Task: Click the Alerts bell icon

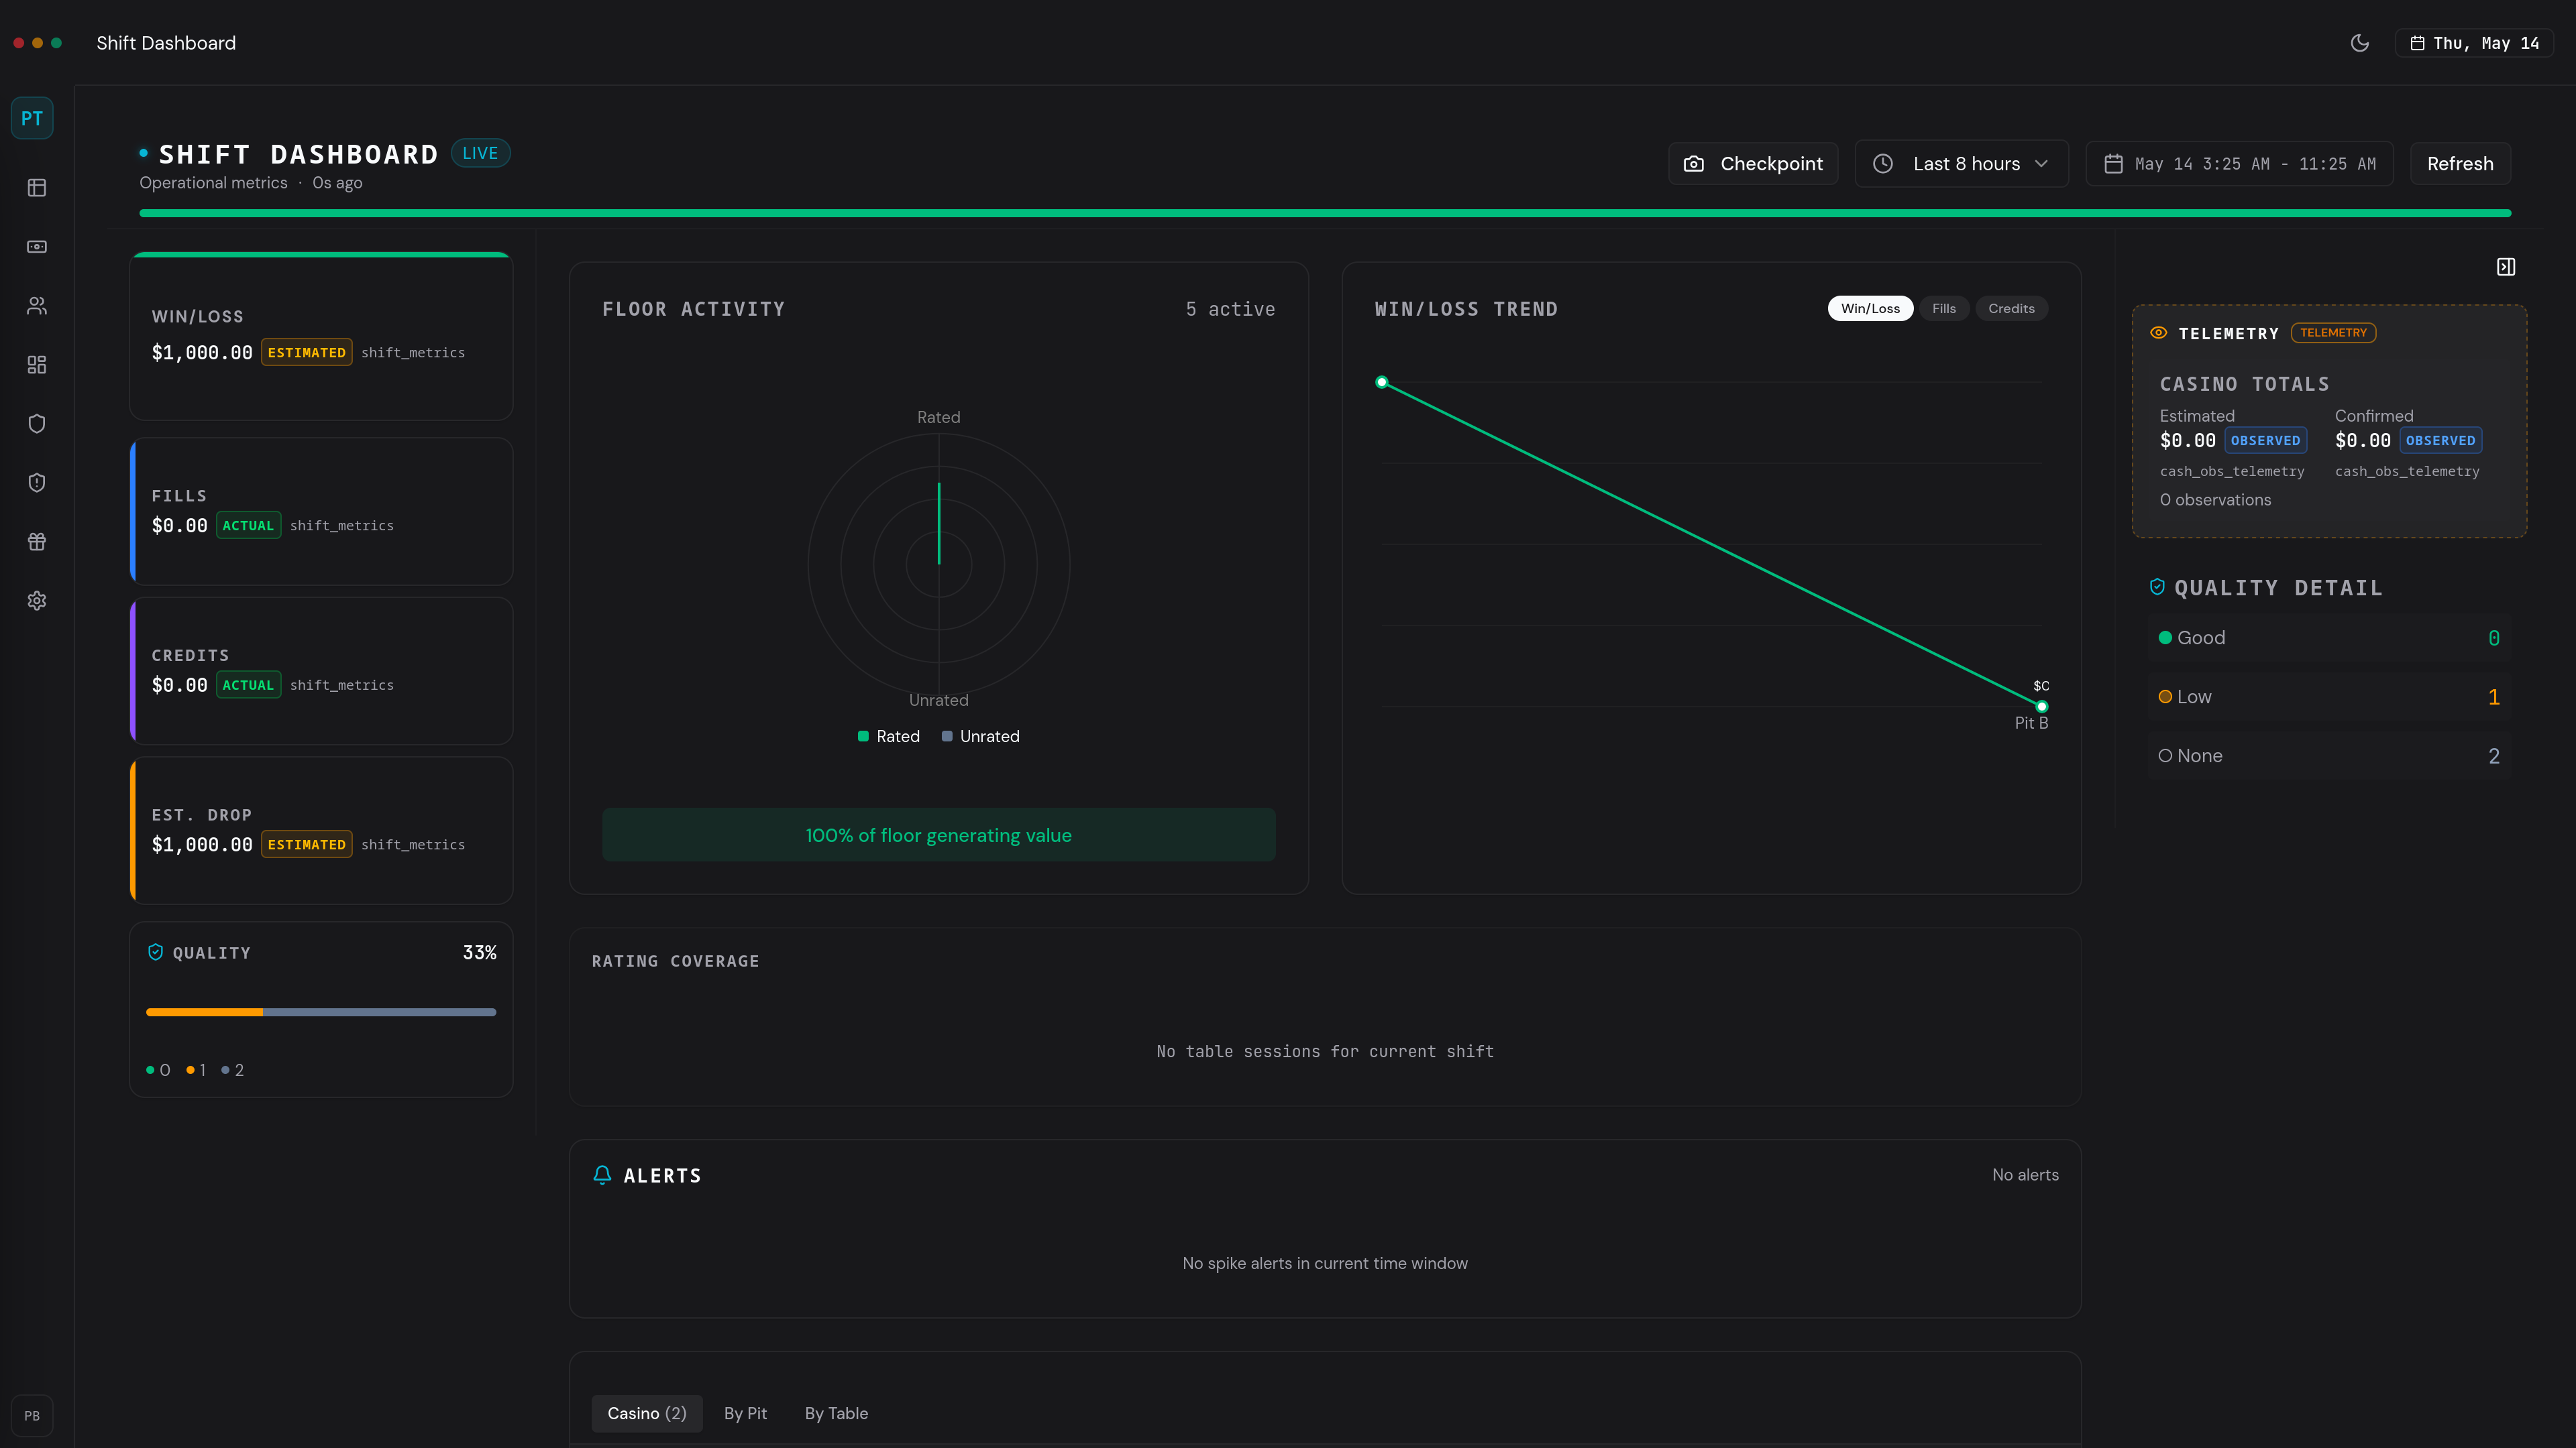Action: [602, 1175]
